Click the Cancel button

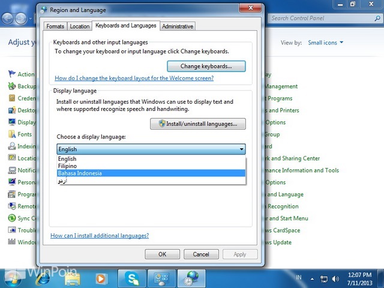(201, 254)
